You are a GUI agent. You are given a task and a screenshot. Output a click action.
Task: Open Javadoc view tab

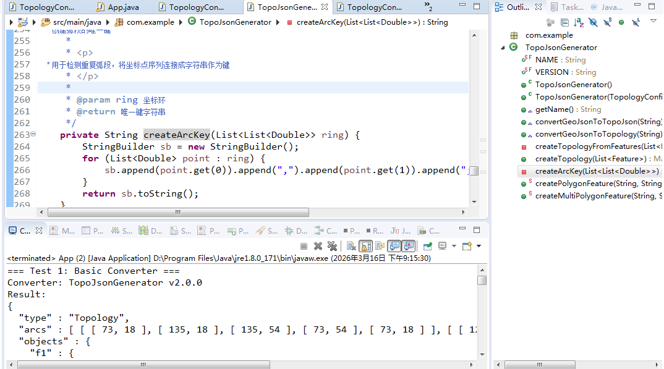[607, 7]
